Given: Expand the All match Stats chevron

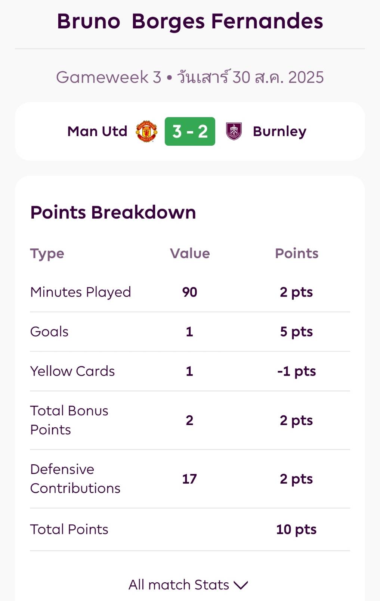Looking at the screenshot, I should coord(241,585).
